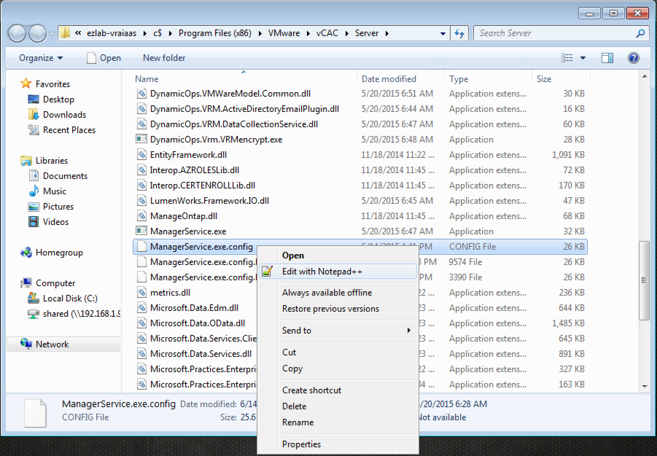This screenshot has width=657, height=456.
Task: Click ezlab-vraiaas in the address breadcrumb
Action: tap(112, 34)
